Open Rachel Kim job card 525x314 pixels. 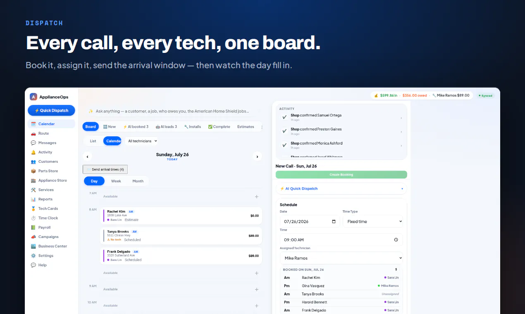coord(182,216)
